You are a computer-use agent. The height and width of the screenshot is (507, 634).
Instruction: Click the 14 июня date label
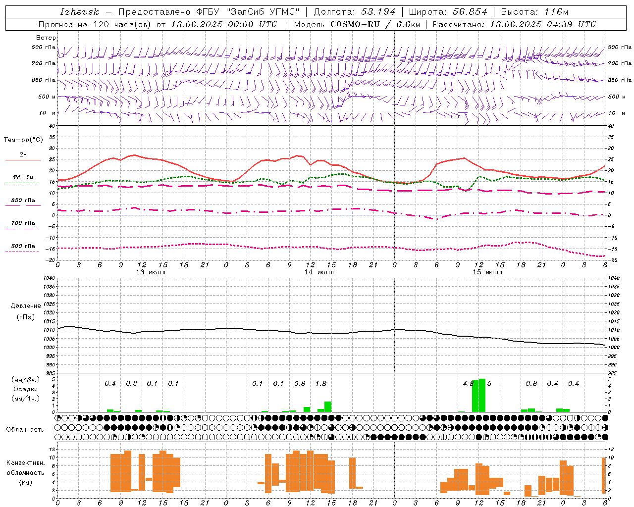click(x=319, y=272)
